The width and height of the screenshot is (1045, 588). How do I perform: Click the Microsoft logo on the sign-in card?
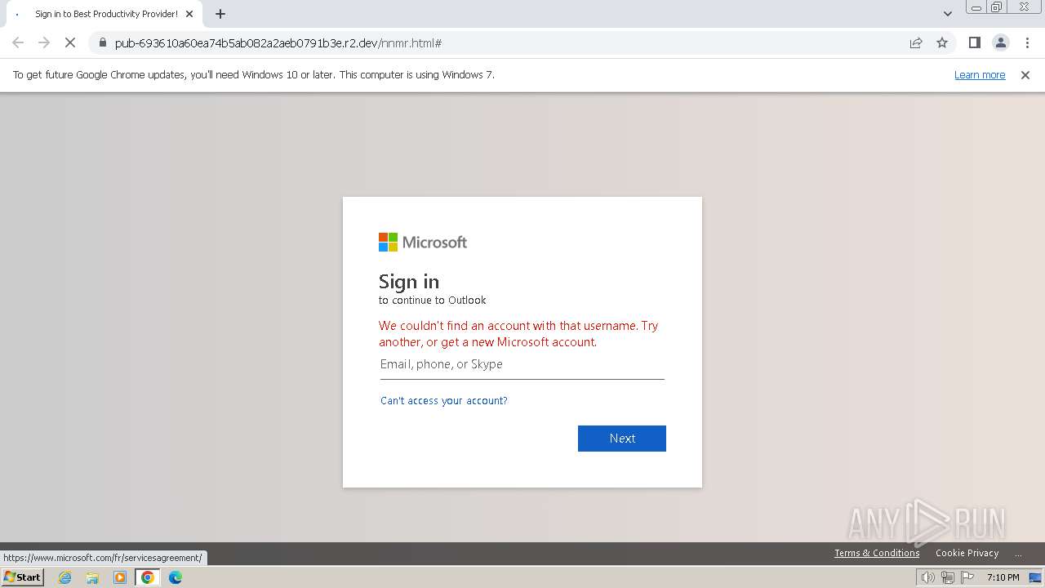click(x=423, y=243)
